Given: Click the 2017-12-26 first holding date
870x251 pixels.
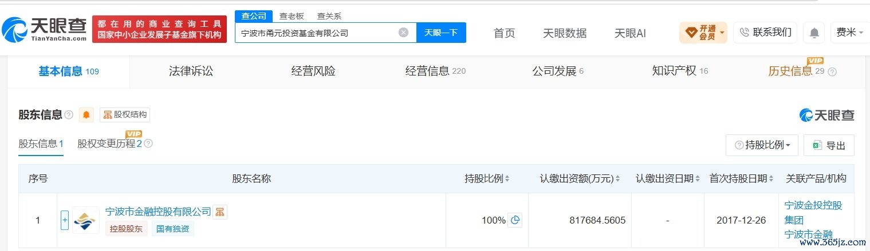Looking at the screenshot, I should point(741,220).
